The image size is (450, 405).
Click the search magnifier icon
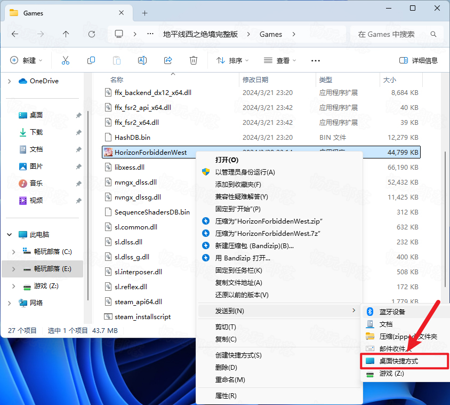point(433,34)
